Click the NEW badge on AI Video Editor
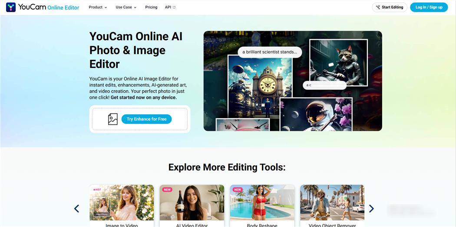 coord(167,190)
